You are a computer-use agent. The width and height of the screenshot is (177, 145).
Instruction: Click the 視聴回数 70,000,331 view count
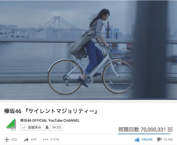tap(145, 130)
